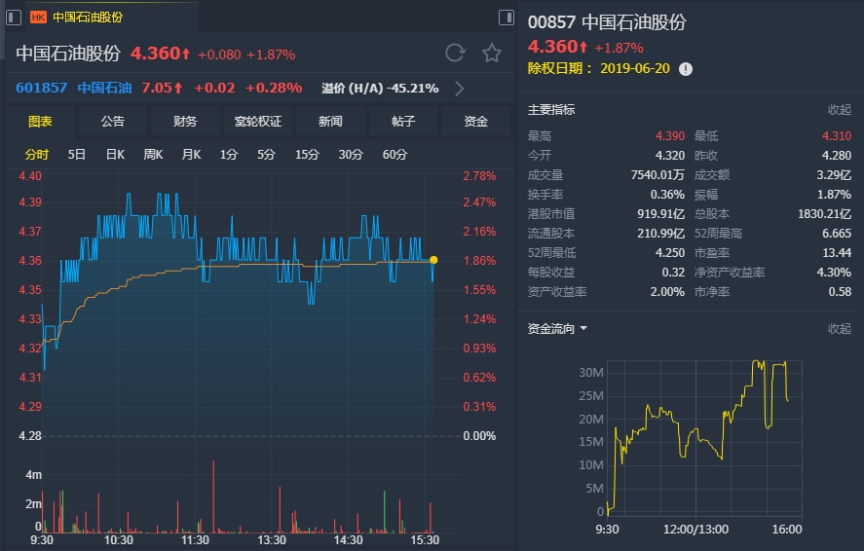Click the refresh quote icon
This screenshot has width=864, height=551.
(455, 53)
